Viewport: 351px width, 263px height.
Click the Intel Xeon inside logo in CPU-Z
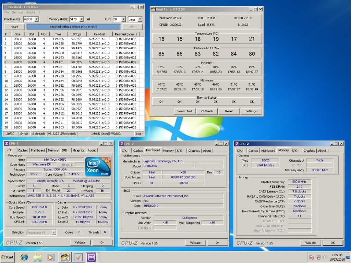(x=98, y=167)
